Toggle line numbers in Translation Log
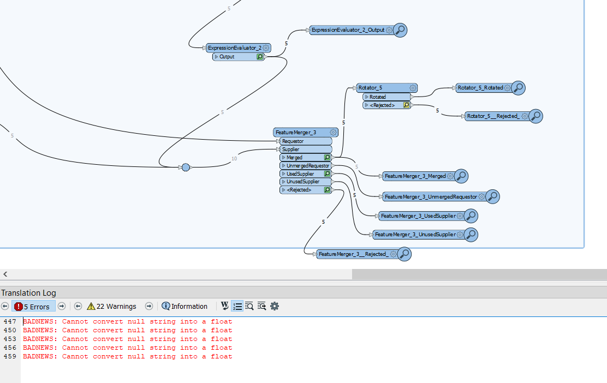The image size is (607, 383). point(237,306)
